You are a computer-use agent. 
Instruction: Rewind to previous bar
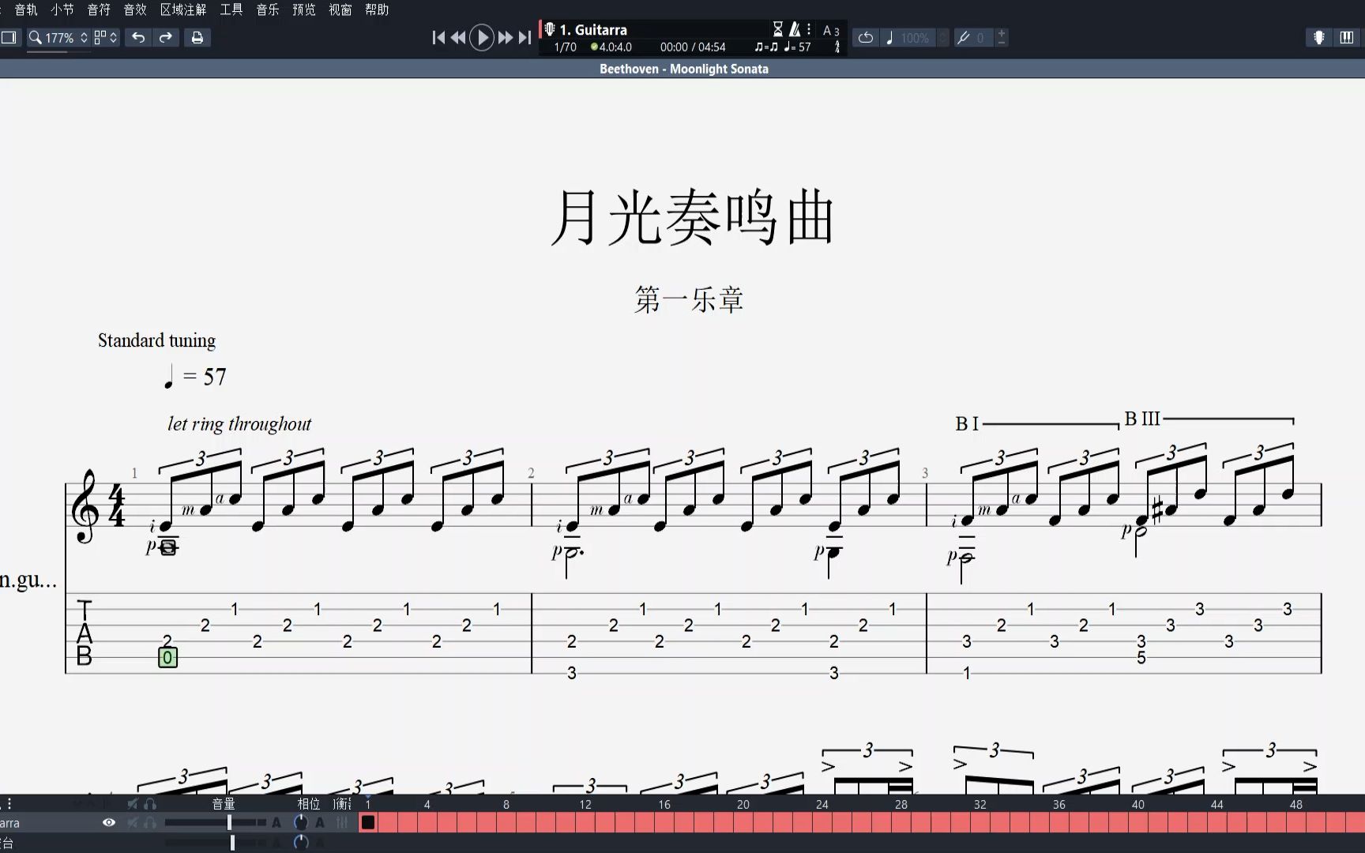tap(458, 37)
